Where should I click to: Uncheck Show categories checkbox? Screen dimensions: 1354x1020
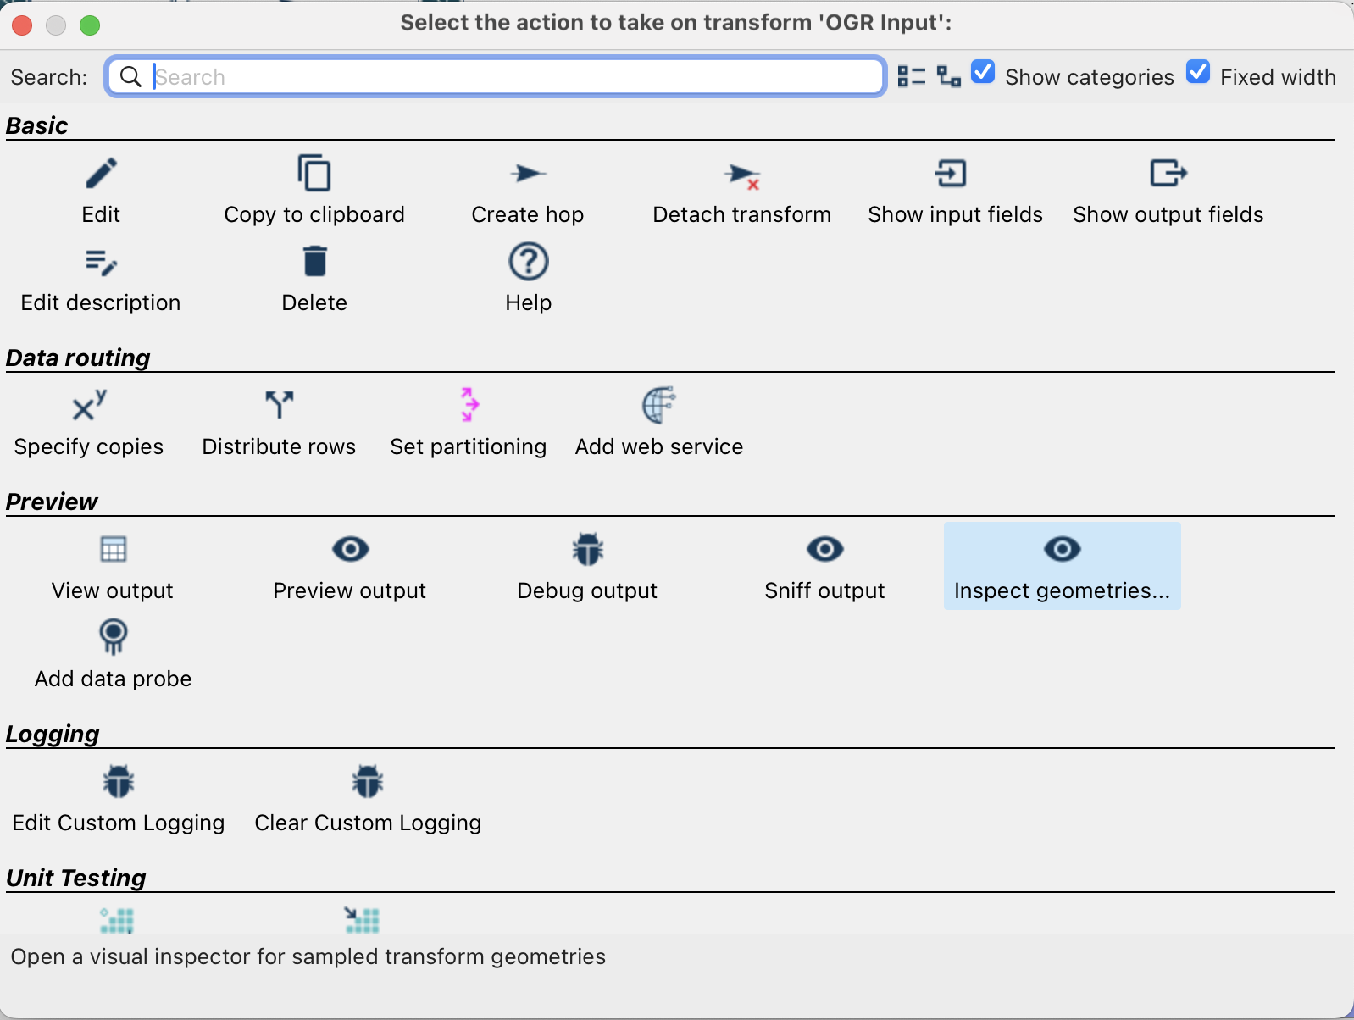(983, 73)
